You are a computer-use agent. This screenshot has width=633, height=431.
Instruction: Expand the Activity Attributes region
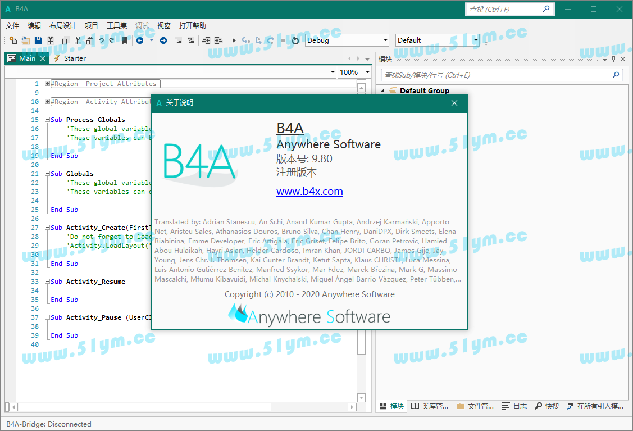pos(47,101)
